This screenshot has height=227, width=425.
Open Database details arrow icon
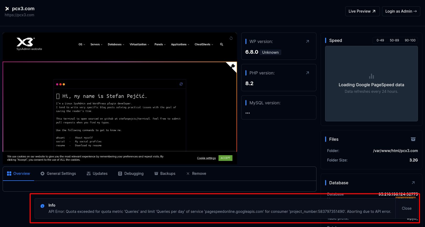coord(413,183)
